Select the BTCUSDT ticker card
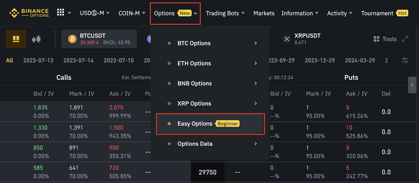The image size is (419, 183). [99, 39]
